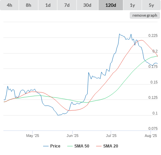This screenshot has width=161, height=155.
Task: Click the 0.1 y-axis value
Action: [x=155, y=113]
